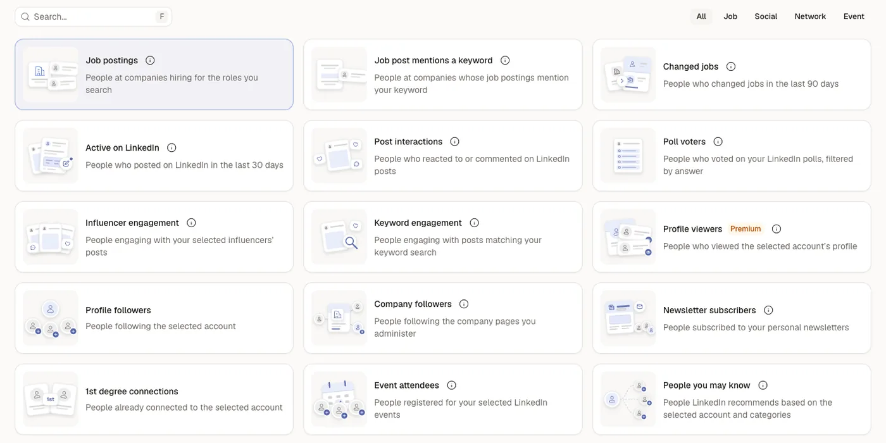Click info icon next to Newsletter subscribers
Image resolution: width=886 pixels, height=443 pixels.
768,310
